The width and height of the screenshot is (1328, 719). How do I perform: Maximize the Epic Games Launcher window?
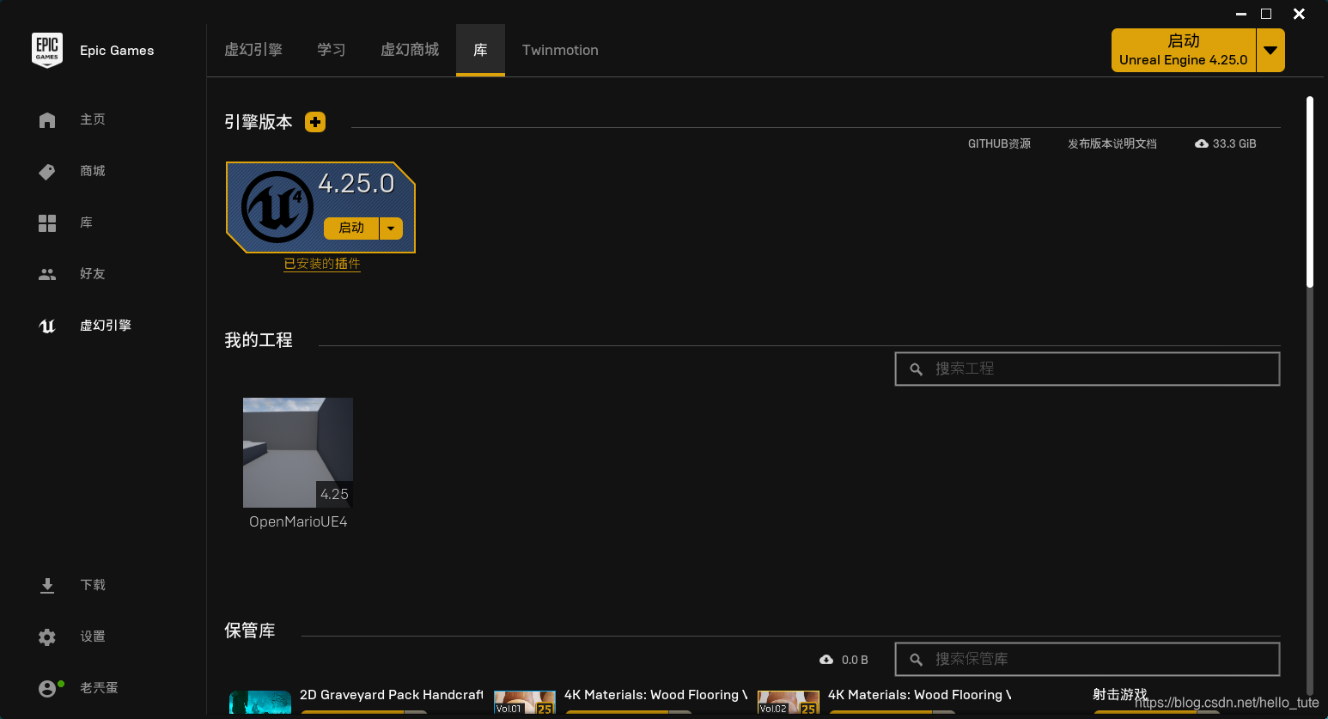1266,14
